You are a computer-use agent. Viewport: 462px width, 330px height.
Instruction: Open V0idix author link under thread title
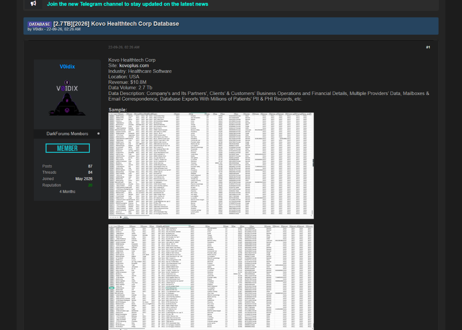click(38, 29)
